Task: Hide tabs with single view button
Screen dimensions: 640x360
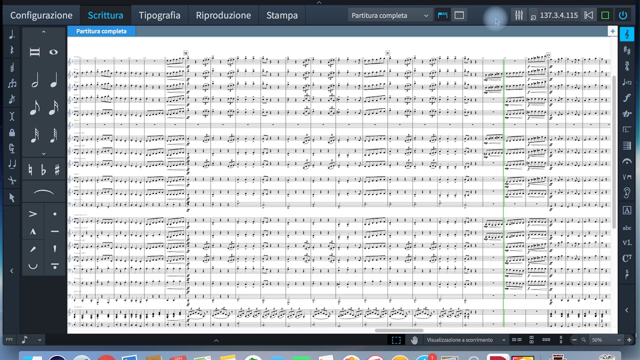Action: pos(459,15)
